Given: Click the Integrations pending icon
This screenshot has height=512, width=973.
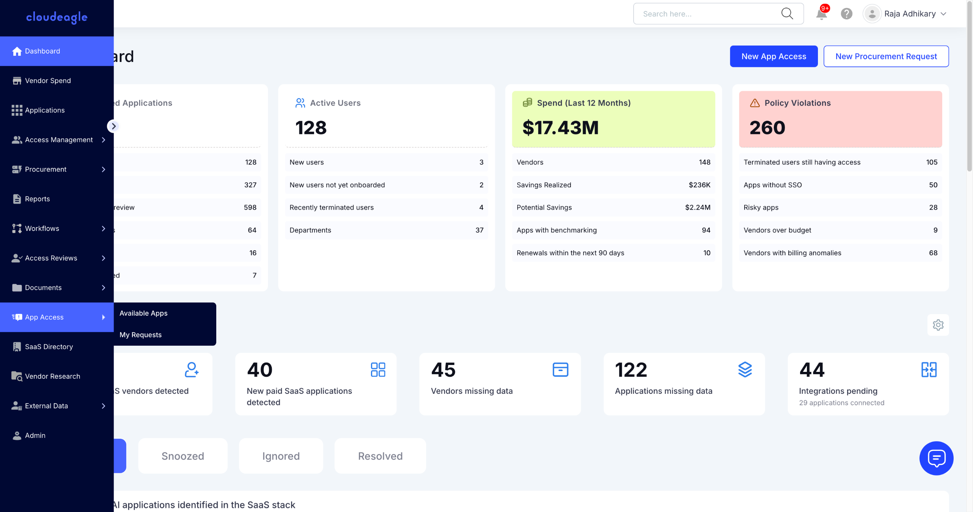Looking at the screenshot, I should (x=929, y=370).
